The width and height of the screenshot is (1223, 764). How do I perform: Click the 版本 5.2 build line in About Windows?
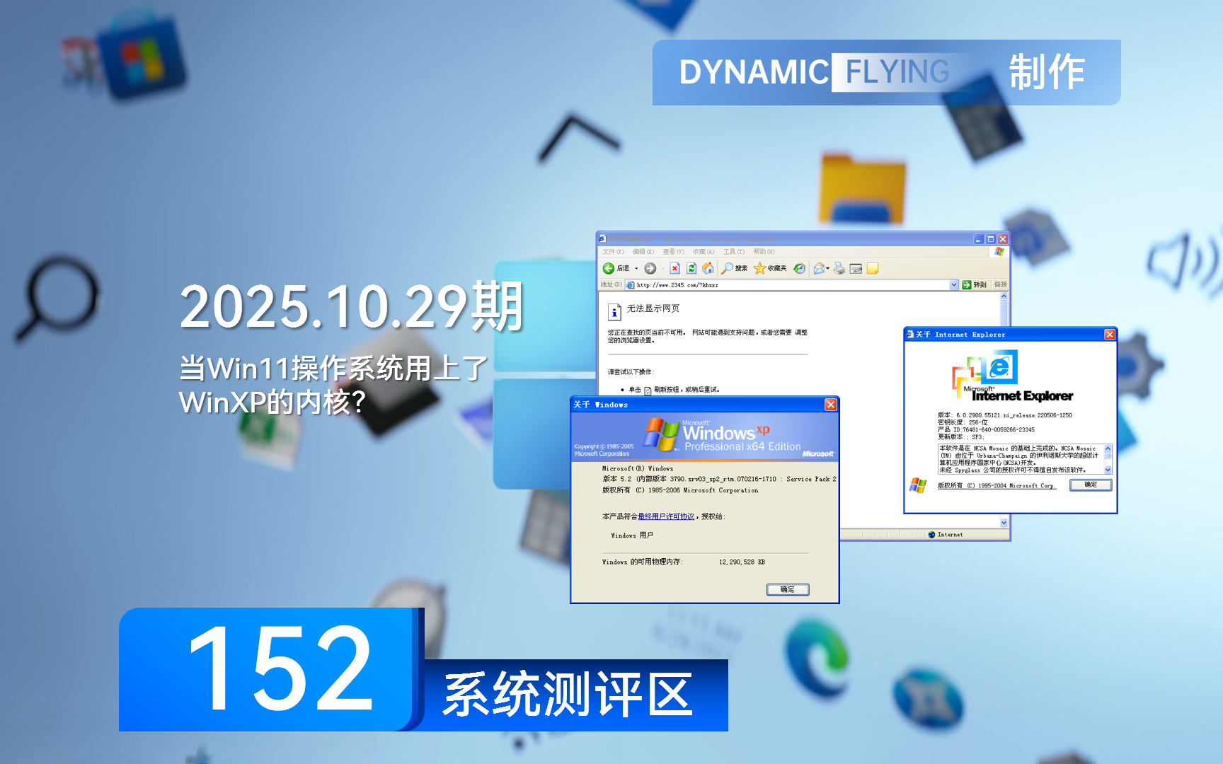(x=719, y=479)
